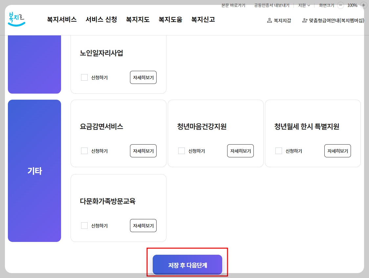
Task: Open the 복지서비스 menu
Action: point(61,20)
